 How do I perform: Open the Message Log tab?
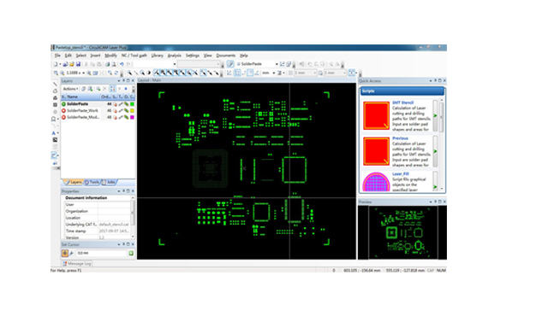click(x=77, y=264)
